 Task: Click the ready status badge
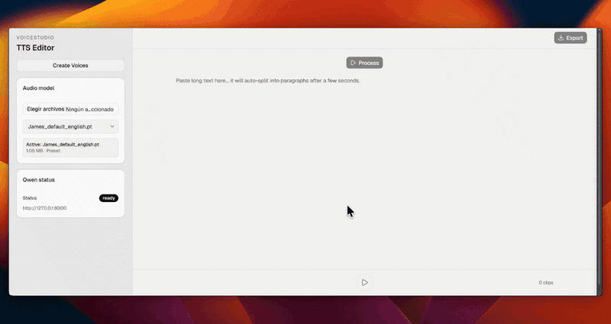pyautogui.click(x=108, y=198)
